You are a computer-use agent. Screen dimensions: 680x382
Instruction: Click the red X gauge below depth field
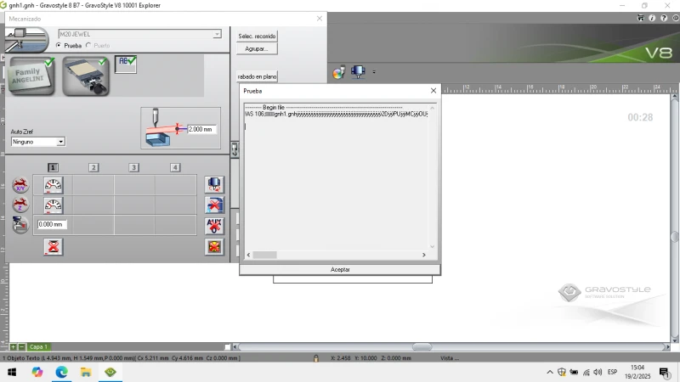54,247
